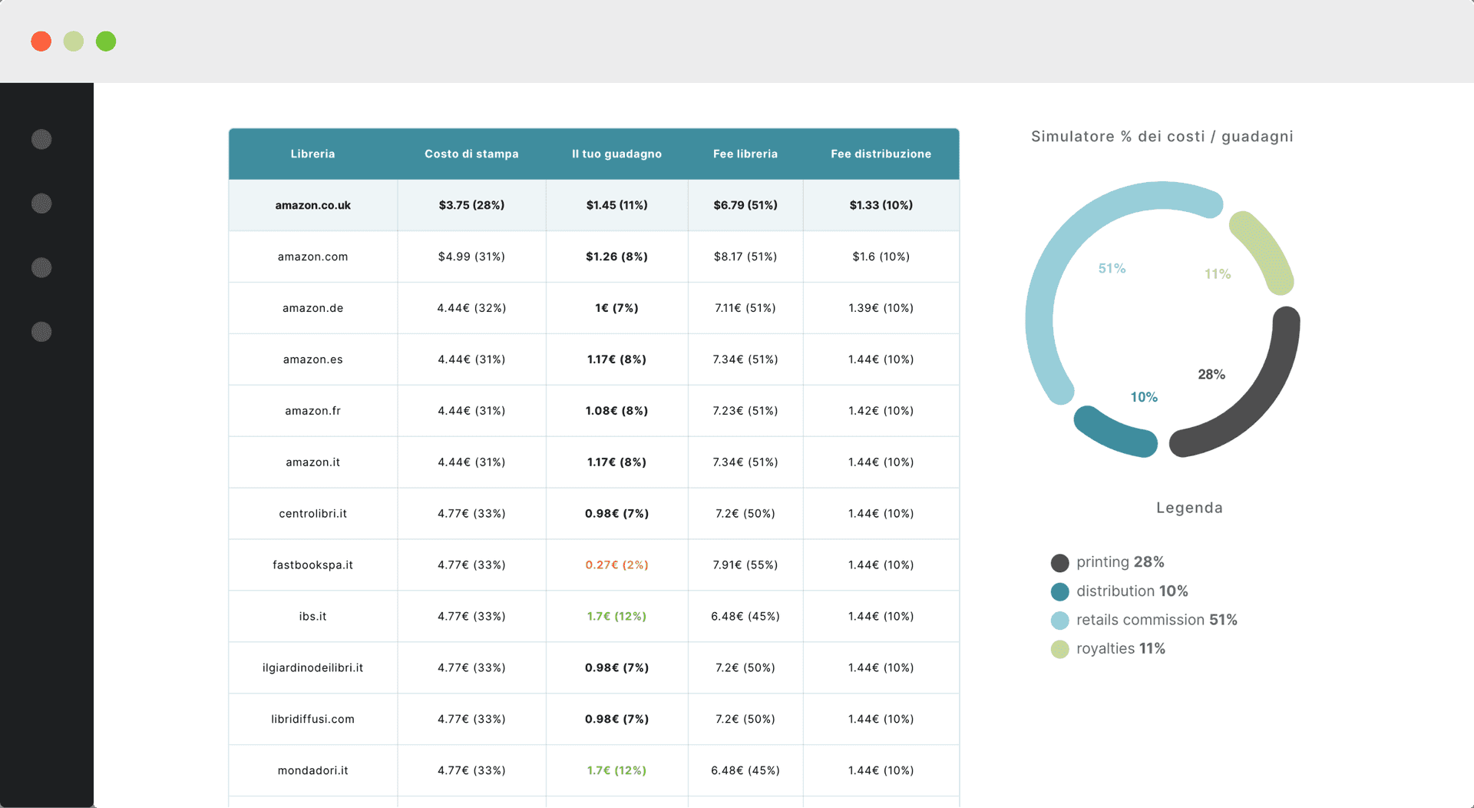Select the amazon.de row

[x=593, y=308]
